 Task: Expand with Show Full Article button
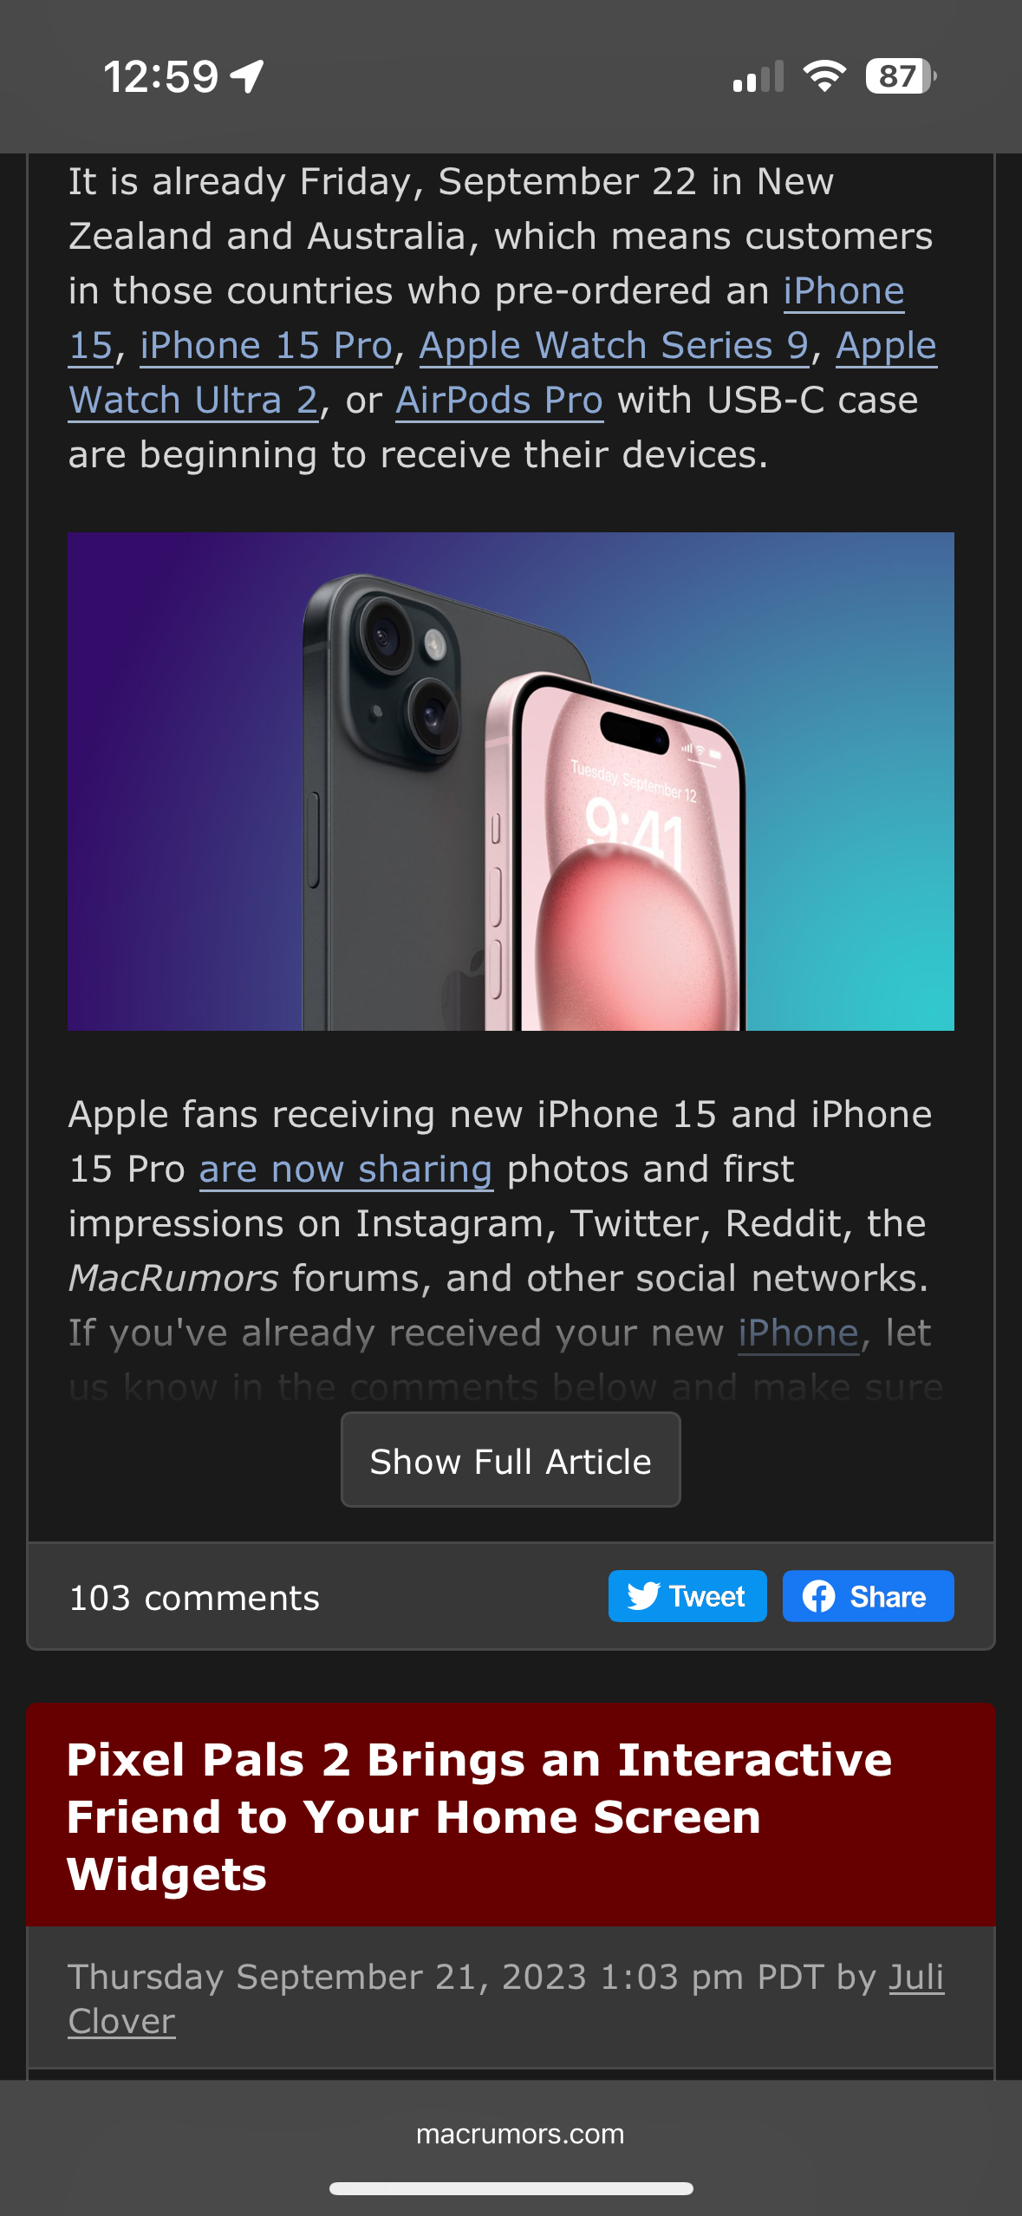click(x=511, y=1461)
